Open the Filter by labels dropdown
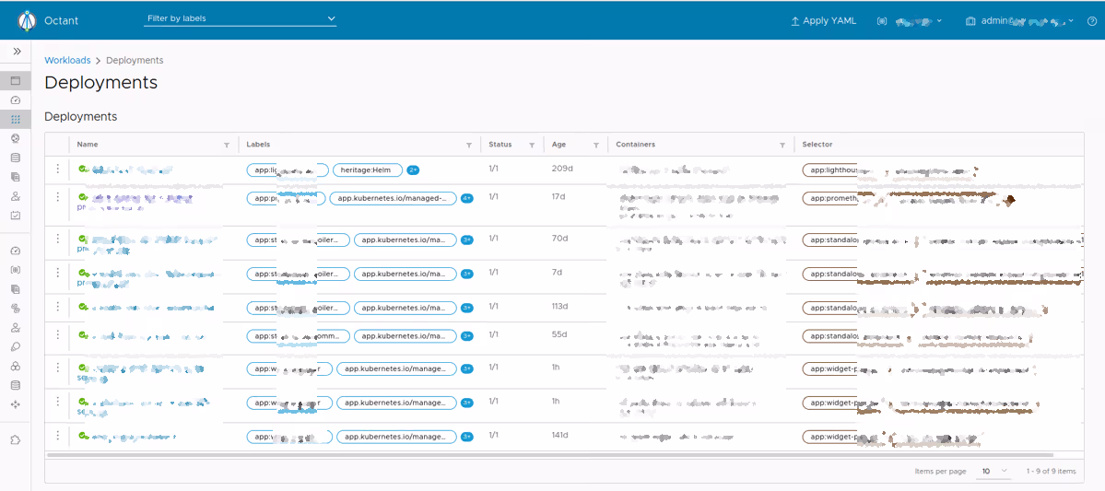 [241, 19]
